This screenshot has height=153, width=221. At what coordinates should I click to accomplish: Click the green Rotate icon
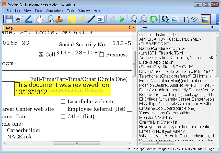click(x=154, y=19)
